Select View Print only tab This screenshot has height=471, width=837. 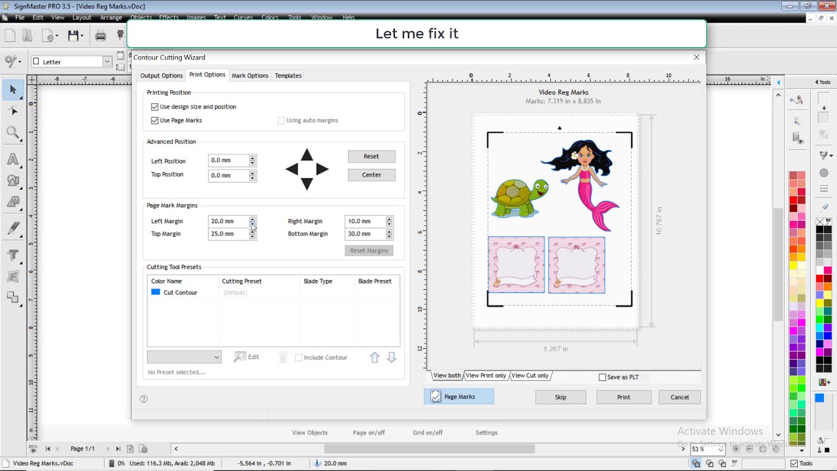tap(486, 376)
